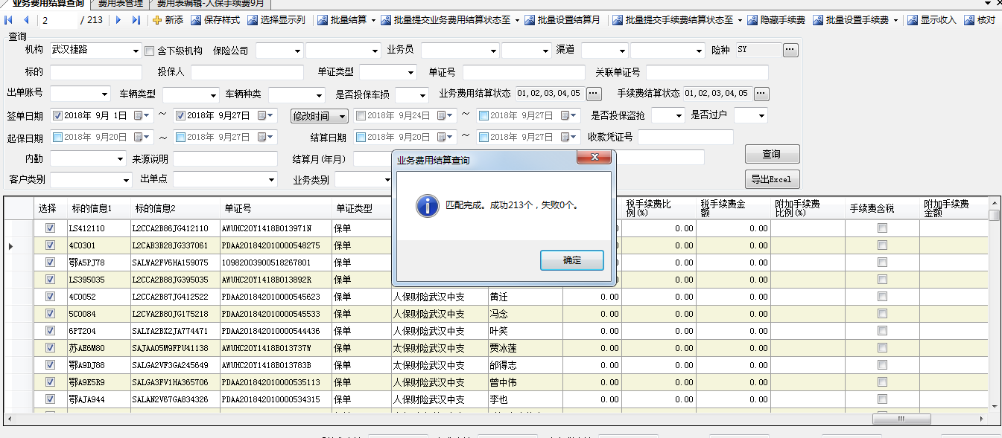Switch to the 费用表管理 tab

tap(119, 4)
